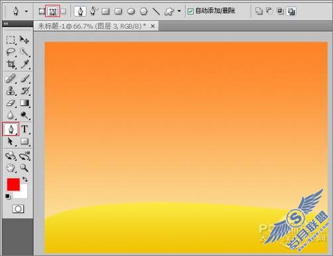
Task: Select the Zoom tool
Action: coord(24,168)
